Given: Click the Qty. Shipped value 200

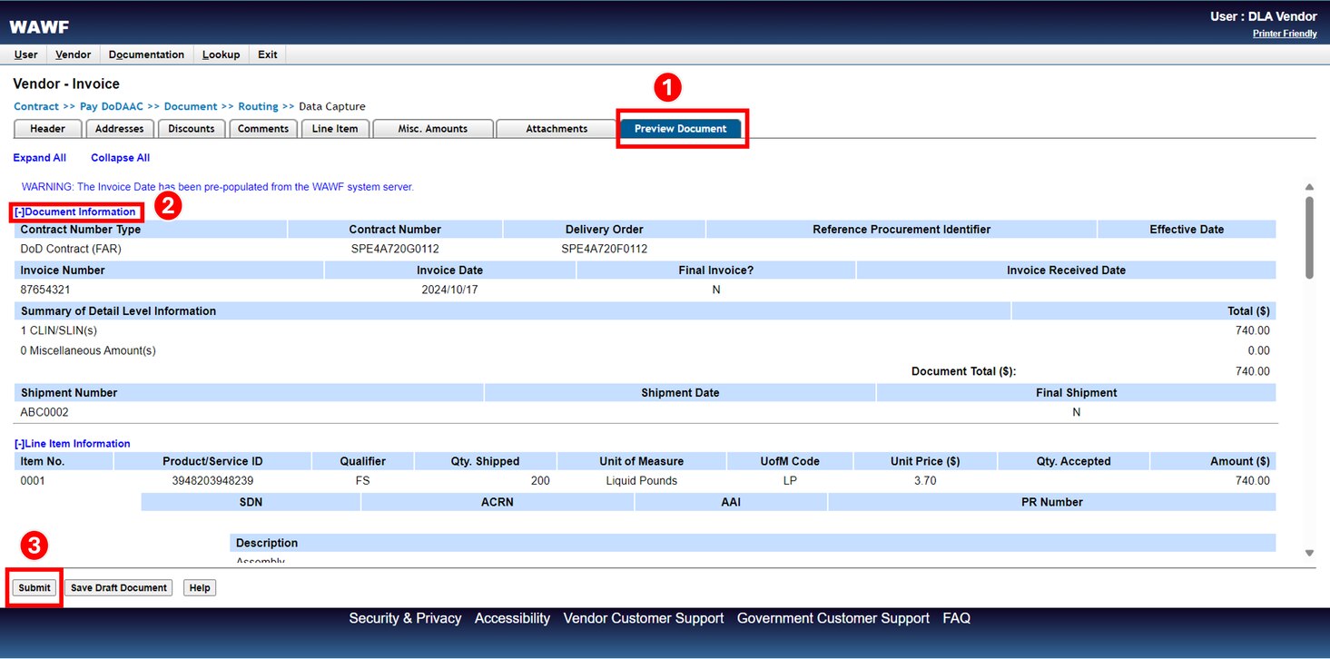Looking at the screenshot, I should (x=540, y=481).
